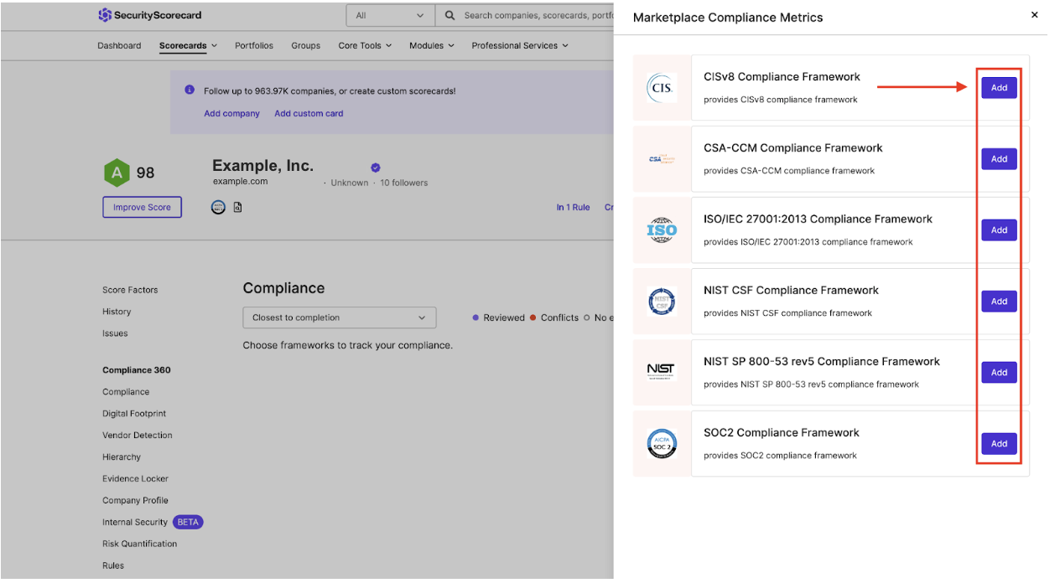Click the purple Reviewed legend dot

pyautogui.click(x=476, y=317)
